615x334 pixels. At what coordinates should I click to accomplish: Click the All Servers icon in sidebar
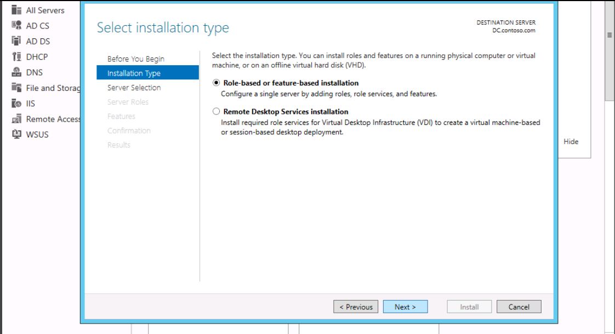16,10
